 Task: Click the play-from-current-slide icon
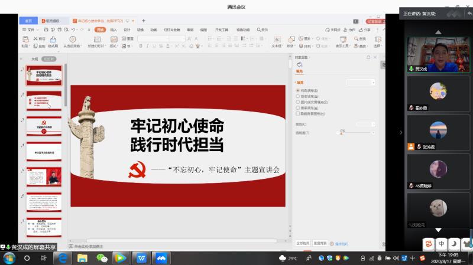(x=73, y=40)
